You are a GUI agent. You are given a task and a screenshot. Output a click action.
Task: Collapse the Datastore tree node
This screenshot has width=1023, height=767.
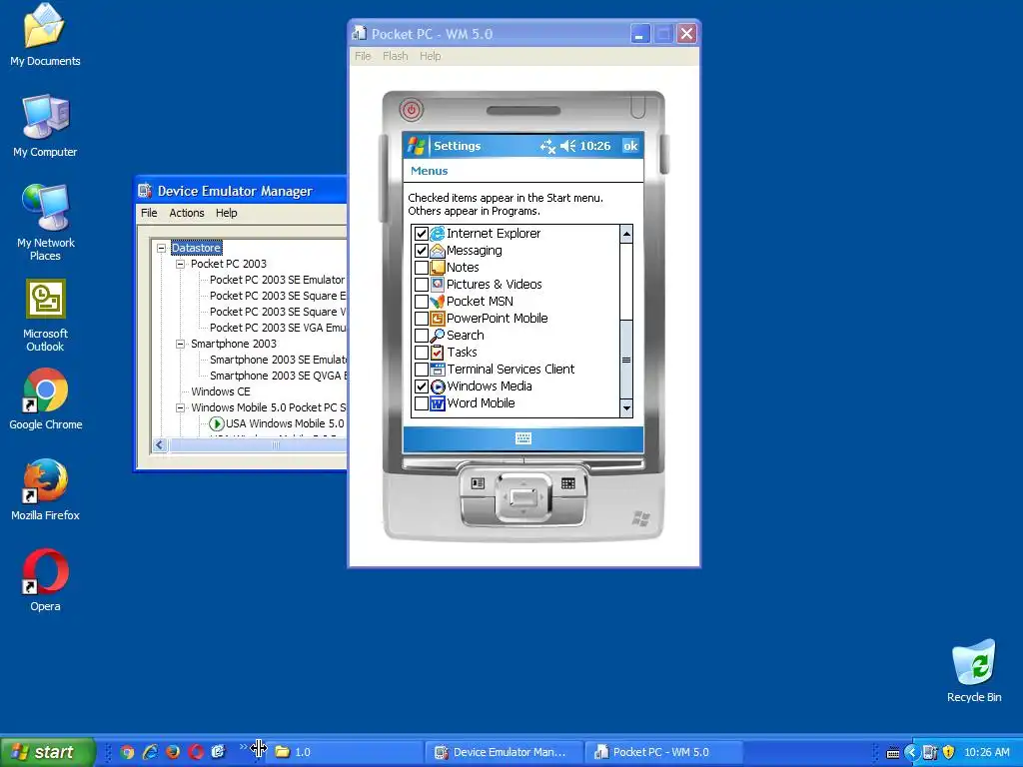(x=161, y=248)
